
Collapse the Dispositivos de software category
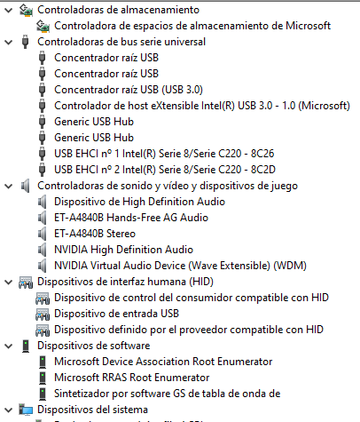(x=9, y=346)
